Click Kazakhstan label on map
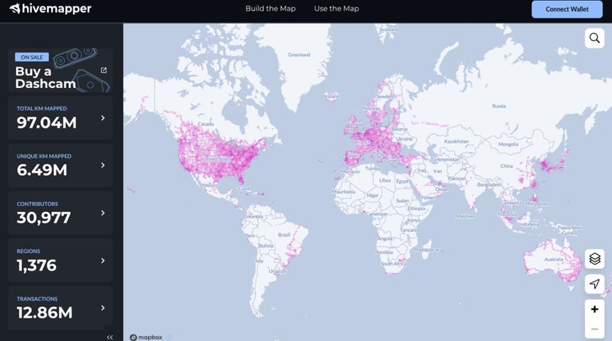Viewport: 612px width, 341px height. point(456,141)
